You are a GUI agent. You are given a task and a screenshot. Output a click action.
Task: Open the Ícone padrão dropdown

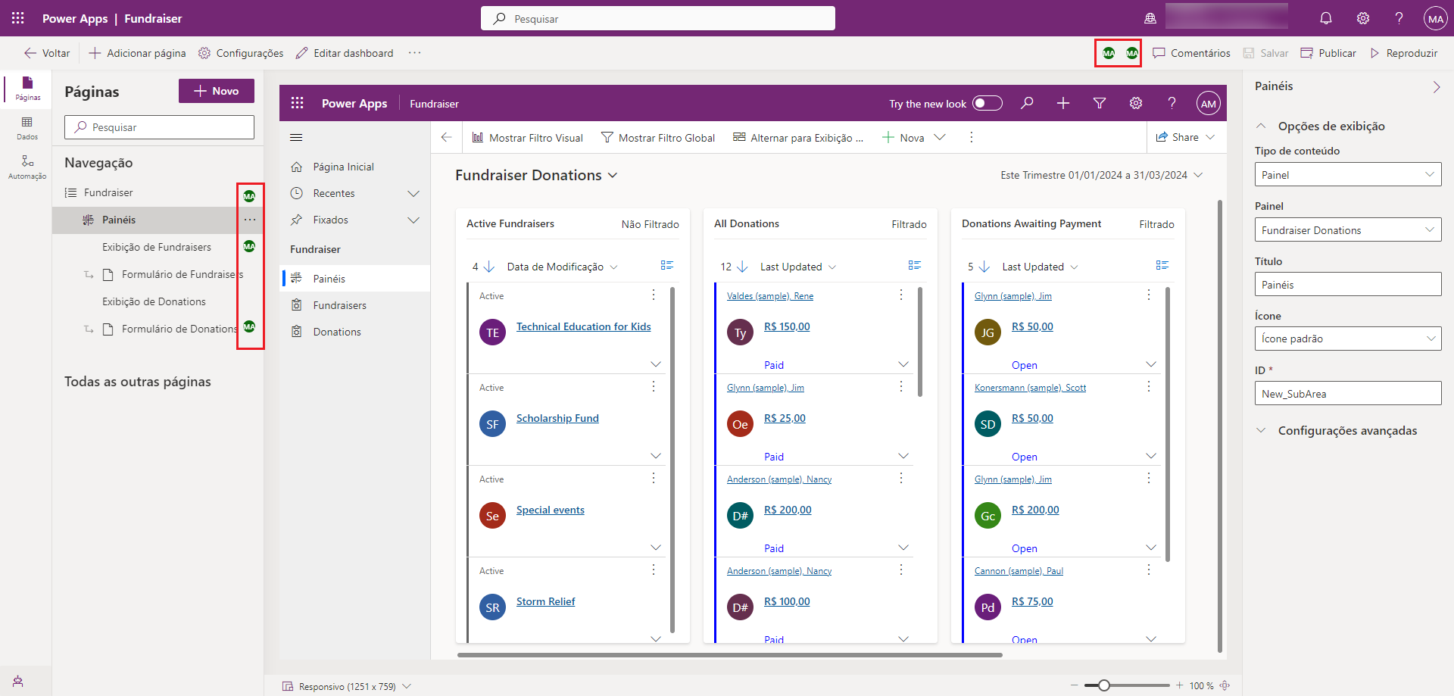tap(1348, 338)
